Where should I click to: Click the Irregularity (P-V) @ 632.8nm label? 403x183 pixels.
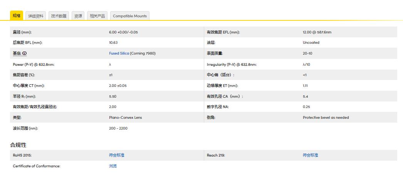click(232, 64)
